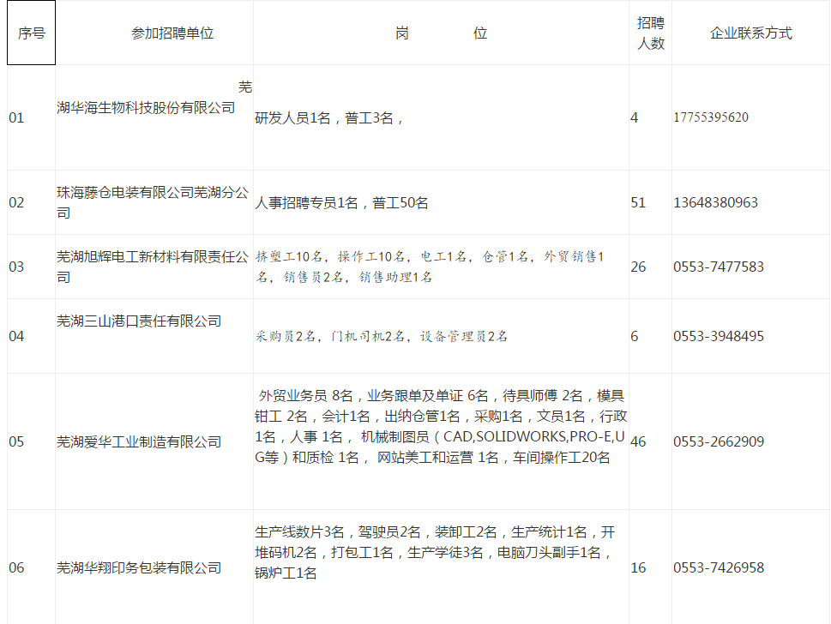Select positions text 采购员2名，门机司机2名
Viewport: 831px width, 624px height.
pos(381,336)
